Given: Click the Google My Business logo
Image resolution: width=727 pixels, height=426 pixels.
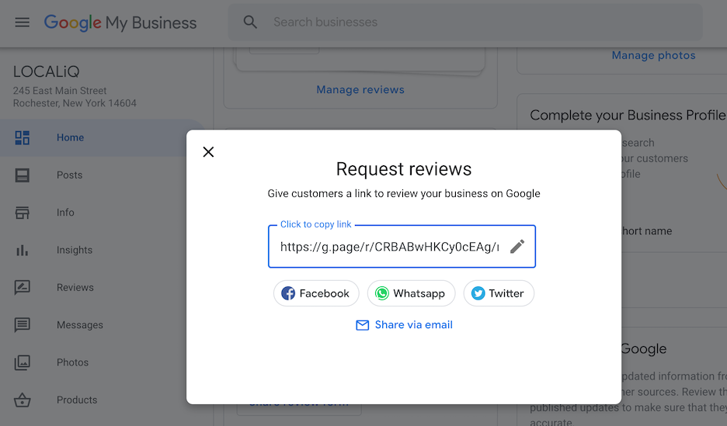Looking at the screenshot, I should tap(120, 23).
